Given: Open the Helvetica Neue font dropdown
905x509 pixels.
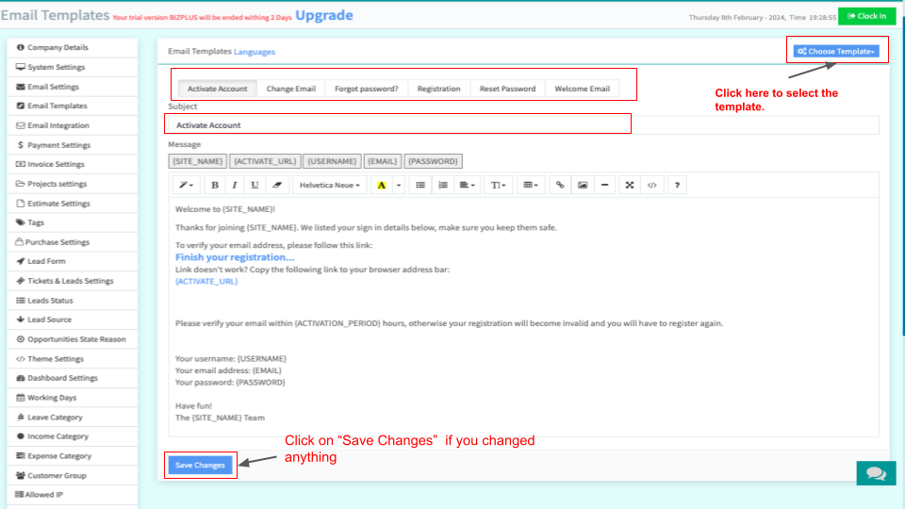Looking at the screenshot, I should (x=329, y=186).
